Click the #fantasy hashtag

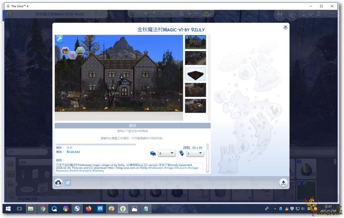click(x=98, y=171)
